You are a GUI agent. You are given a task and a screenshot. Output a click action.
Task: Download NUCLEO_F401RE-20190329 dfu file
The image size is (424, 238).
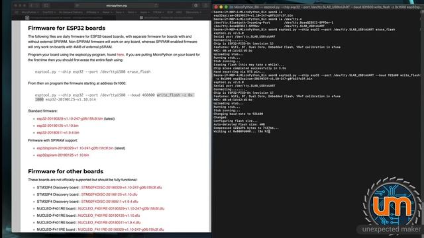[121, 208]
